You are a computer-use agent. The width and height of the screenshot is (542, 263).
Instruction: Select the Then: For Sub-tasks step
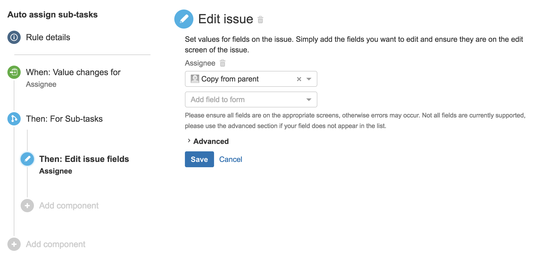64,119
